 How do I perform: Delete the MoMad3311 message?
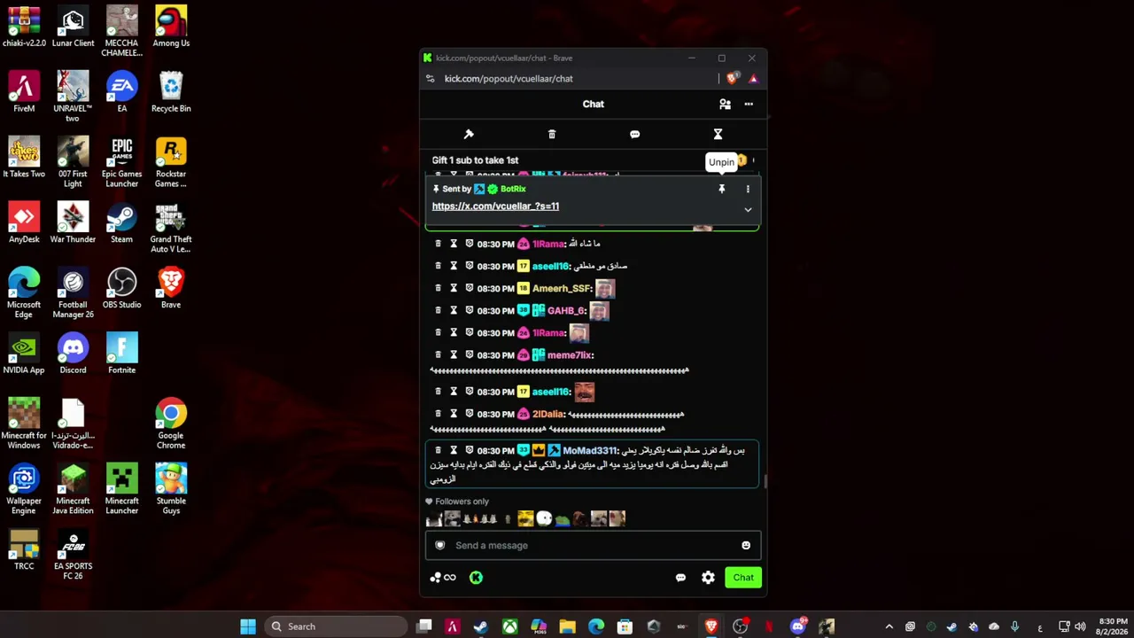pos(438,450)
